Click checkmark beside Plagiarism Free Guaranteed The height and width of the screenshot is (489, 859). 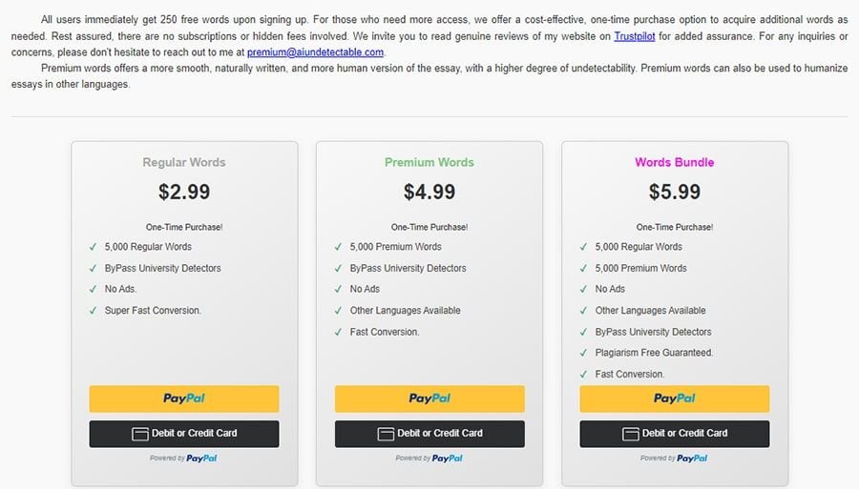(x=584, y=353)
